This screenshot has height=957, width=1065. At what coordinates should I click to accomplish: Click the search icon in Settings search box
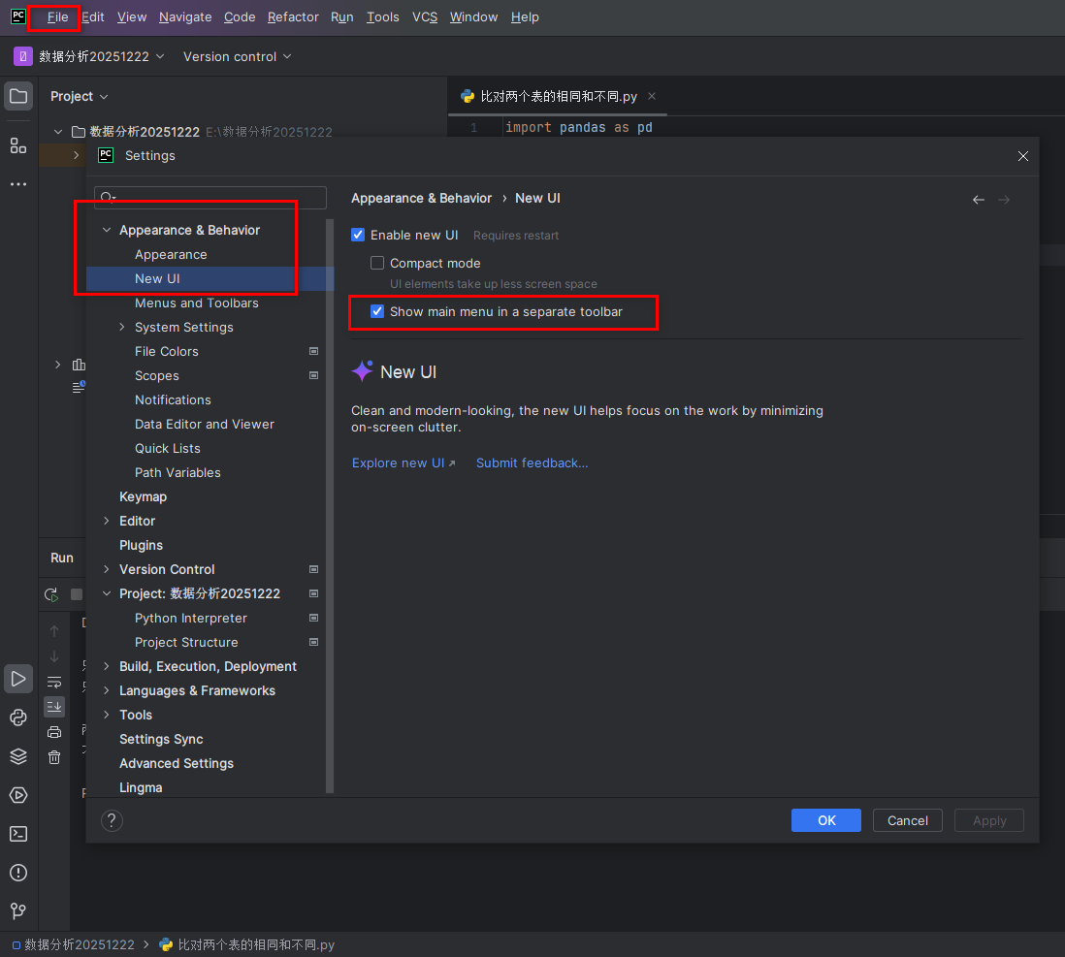point(108,198)
